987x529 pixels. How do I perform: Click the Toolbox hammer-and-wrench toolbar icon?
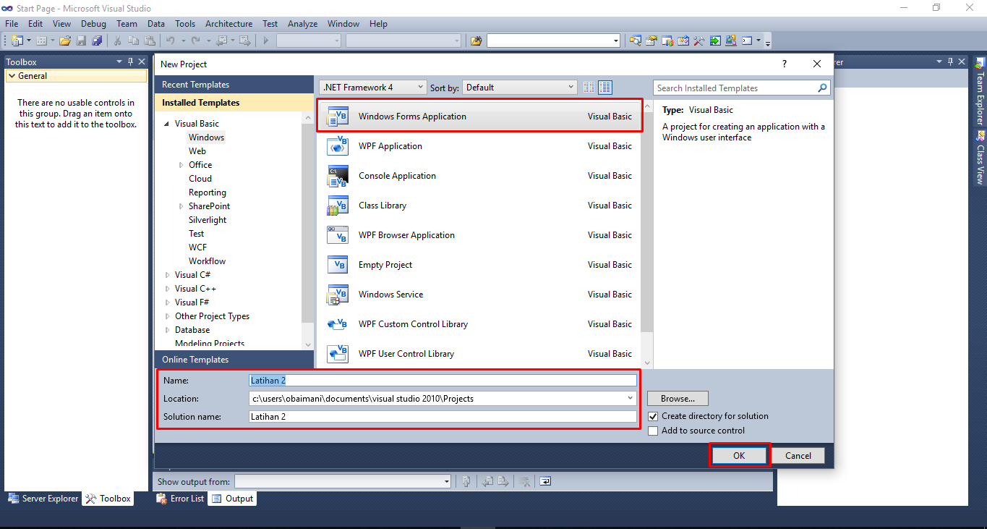pyautogui.click(x=699, y=41)
